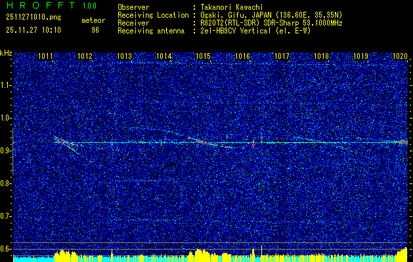Click the timestamp 25.11.27 10:10
This screenshot has height=262, width=413.
point(33,30)
